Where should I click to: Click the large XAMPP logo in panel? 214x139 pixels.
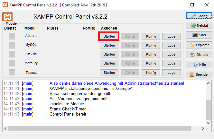pos(7,17)
